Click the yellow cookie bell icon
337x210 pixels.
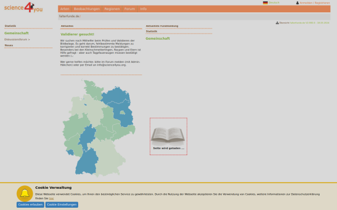(25, 194)
